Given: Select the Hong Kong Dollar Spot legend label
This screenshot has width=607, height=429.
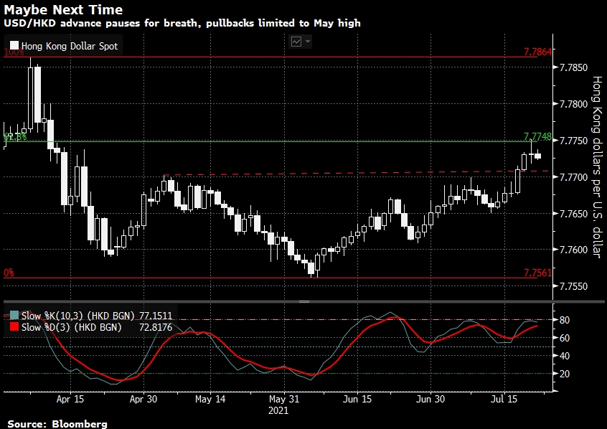Looking at the screenshot, I should coord(70,47).
